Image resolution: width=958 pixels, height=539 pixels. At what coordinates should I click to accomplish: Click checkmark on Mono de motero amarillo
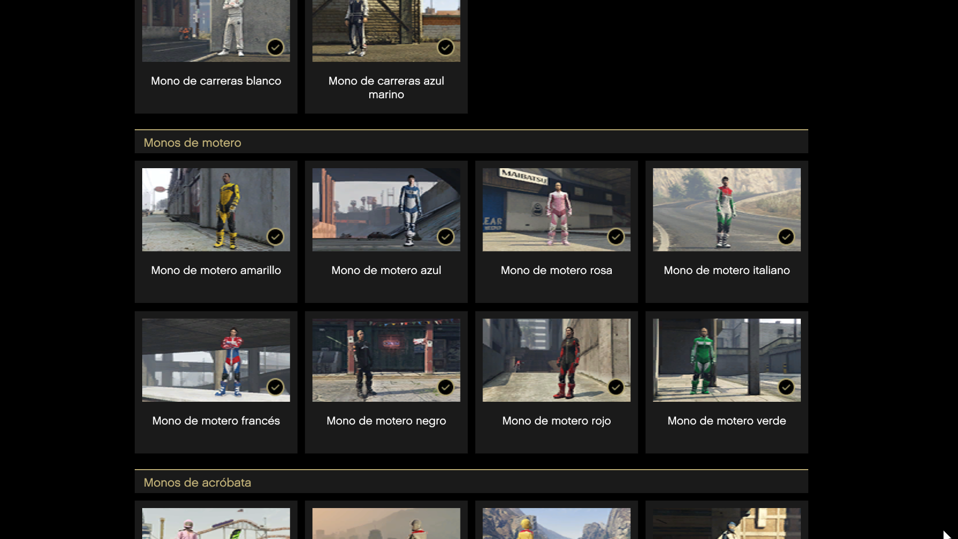[275, 237]
